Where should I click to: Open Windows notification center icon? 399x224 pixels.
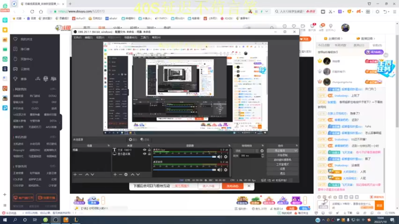pyautogui.click(x=393, y=220)
